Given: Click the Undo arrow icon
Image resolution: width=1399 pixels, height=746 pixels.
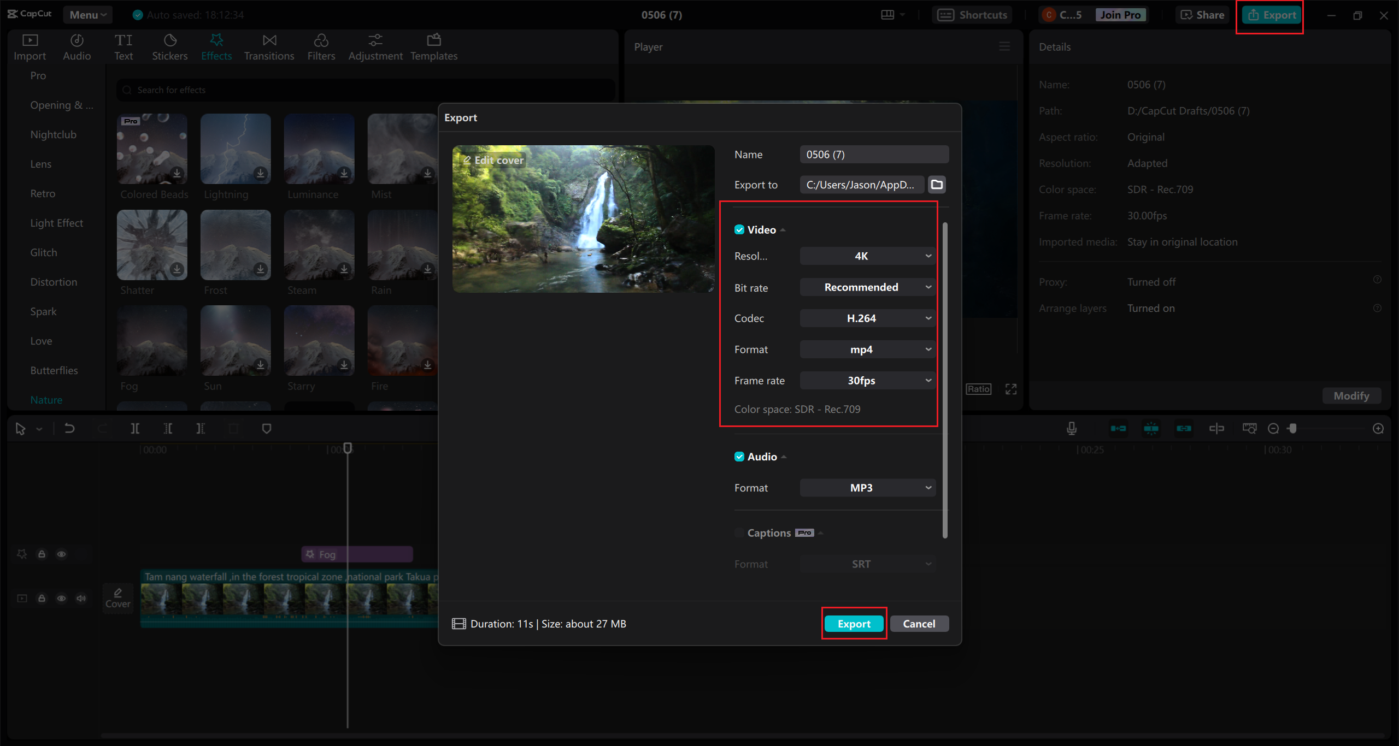Looking at the screenshot, I should [x=69, y=429].
